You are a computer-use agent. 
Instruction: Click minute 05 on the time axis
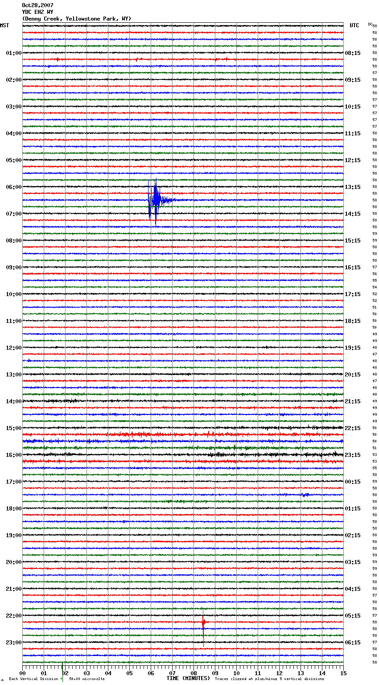pos(129,673)
